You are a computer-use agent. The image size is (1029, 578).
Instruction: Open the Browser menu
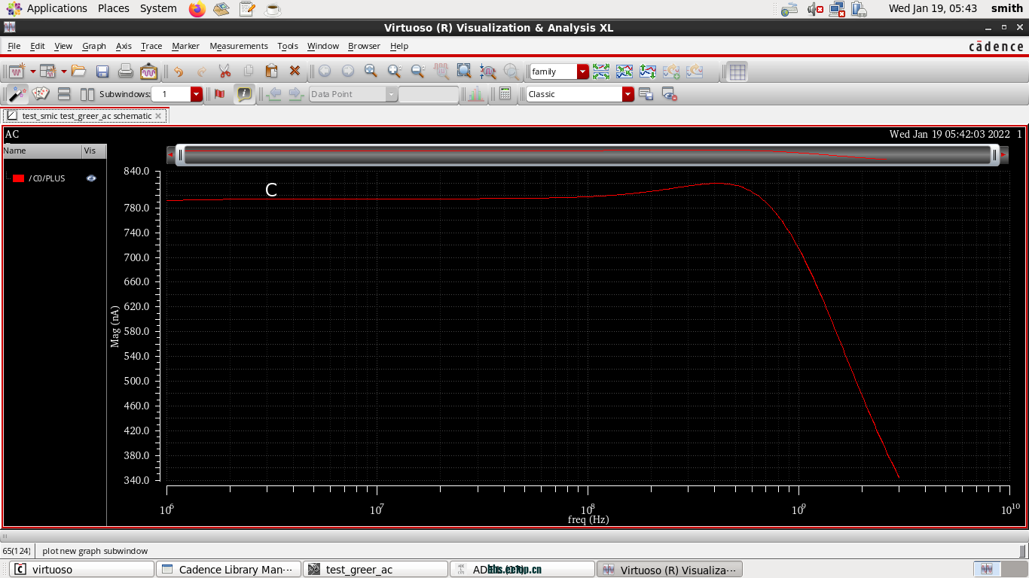pos(364,46)
